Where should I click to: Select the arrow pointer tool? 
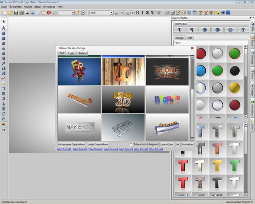(3, 22)
